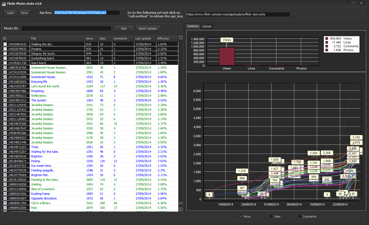Select the Views radio button below chart
The image size is (369, 225).
coord(241,216)
